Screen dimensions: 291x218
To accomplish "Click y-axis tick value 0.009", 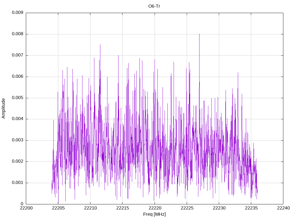I will click(18, 12).
